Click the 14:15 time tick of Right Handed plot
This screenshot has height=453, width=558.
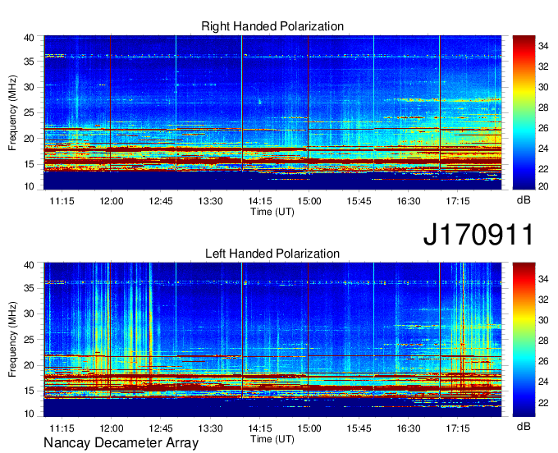[260, 201]
